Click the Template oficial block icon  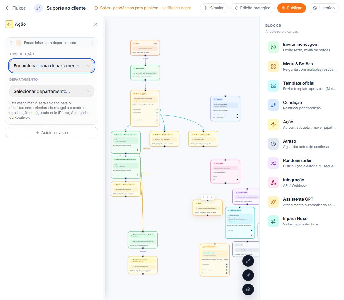pos(273,86)
